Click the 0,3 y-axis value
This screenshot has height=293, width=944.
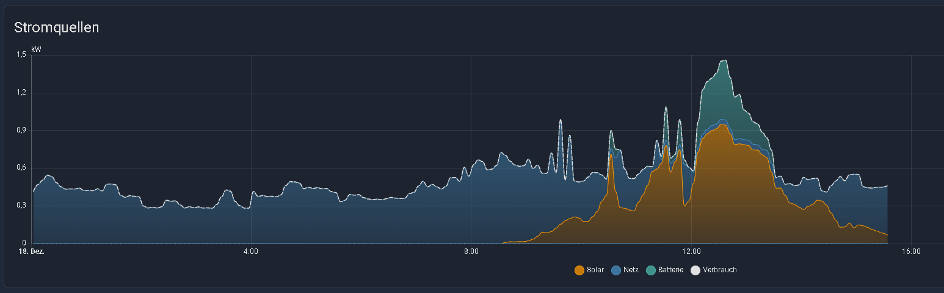[x=21, y=206]
